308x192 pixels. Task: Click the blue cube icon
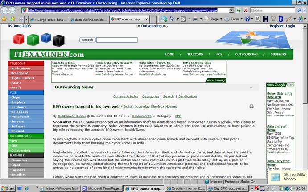click(x=46, y=38)
